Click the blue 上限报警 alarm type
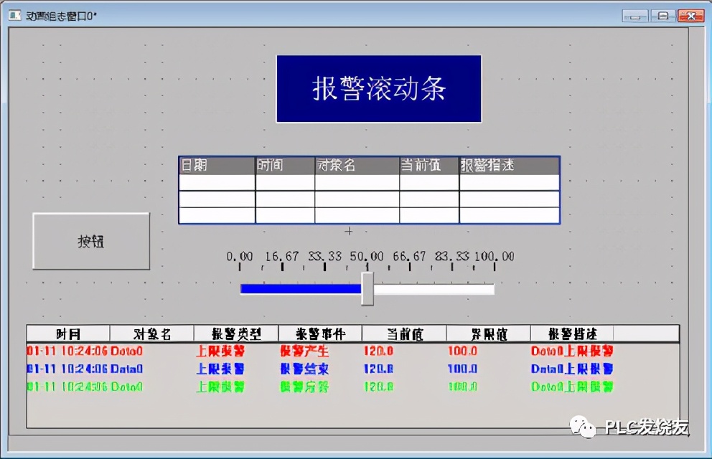 pos(220,369)
